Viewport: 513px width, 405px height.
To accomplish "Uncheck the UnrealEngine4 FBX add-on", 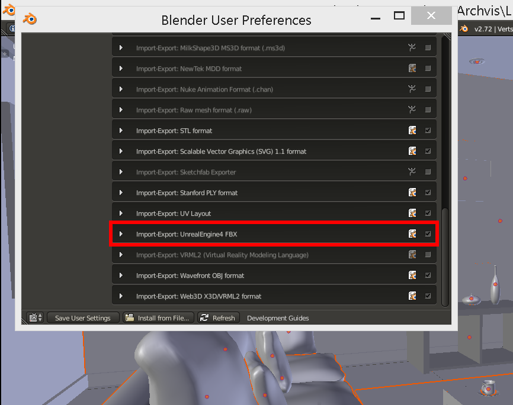I will [428, 234].
